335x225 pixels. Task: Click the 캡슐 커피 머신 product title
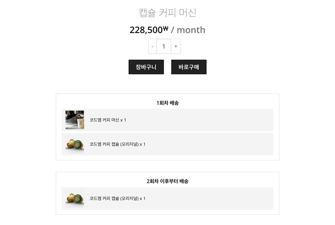[x=167, y=13]
